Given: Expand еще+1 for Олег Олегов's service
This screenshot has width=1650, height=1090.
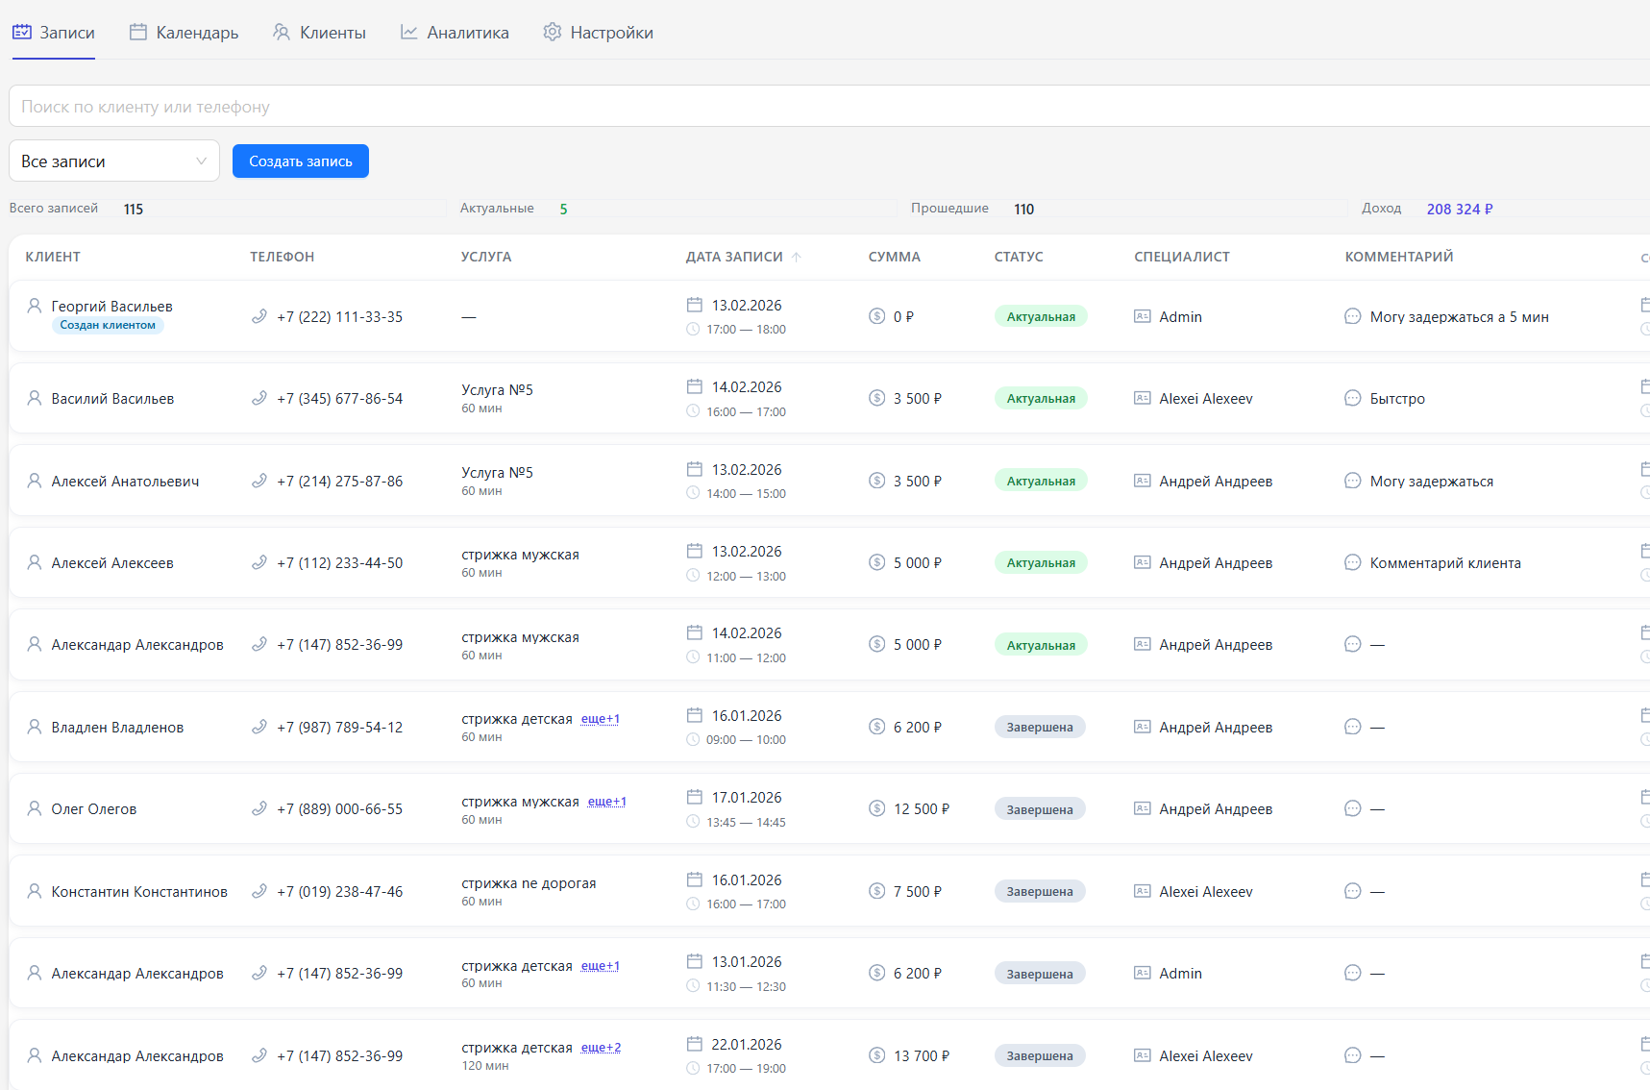Looking at the screenshot, I should pyautogui.click(x=606, y=802).
